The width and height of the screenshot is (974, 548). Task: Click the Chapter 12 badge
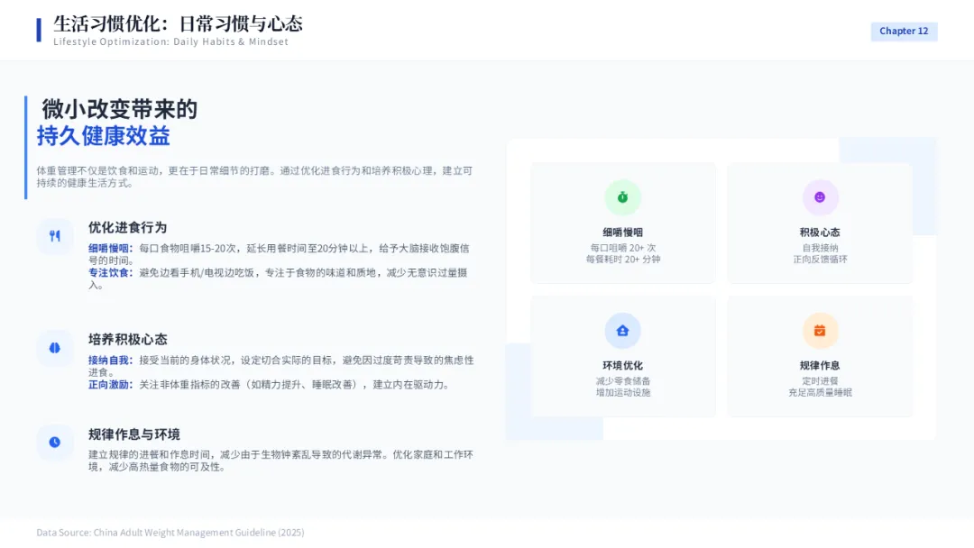pos(904,31)
